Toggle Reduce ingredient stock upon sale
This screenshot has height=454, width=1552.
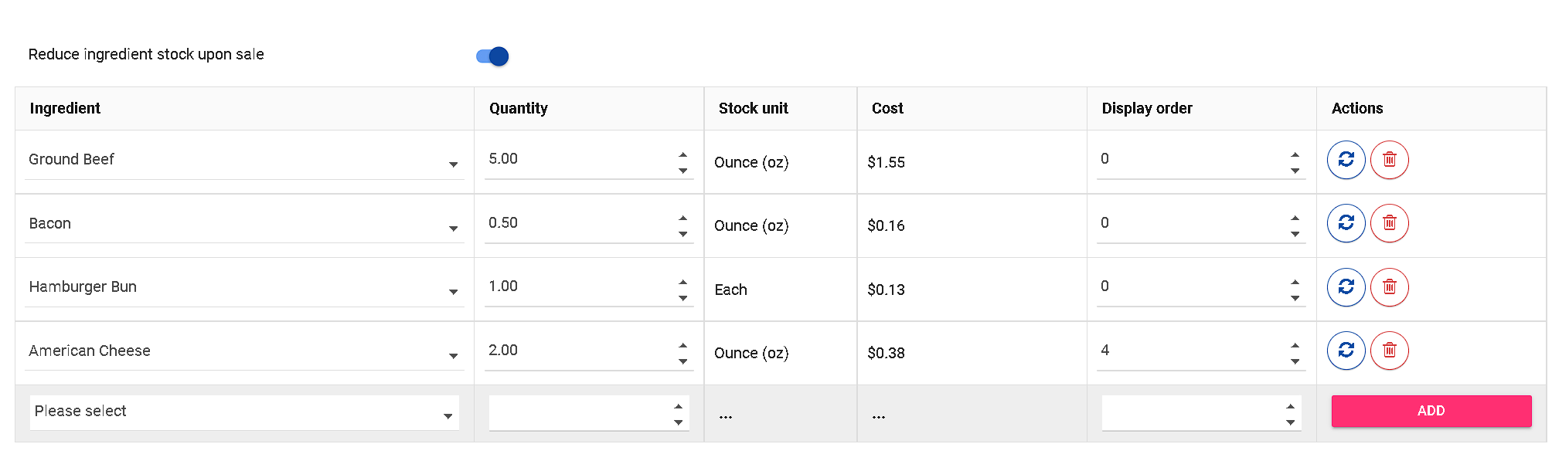coord(492,56)
